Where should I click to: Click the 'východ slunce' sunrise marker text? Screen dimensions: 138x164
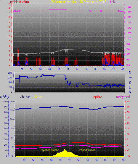50,150
